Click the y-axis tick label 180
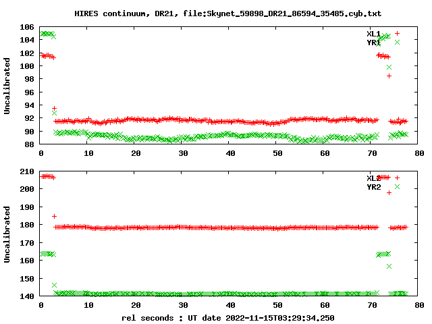This screenshot has width=432, height=324. 27,225
